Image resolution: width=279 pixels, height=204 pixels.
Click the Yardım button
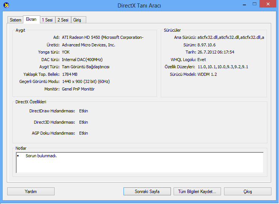pos(31,191)
